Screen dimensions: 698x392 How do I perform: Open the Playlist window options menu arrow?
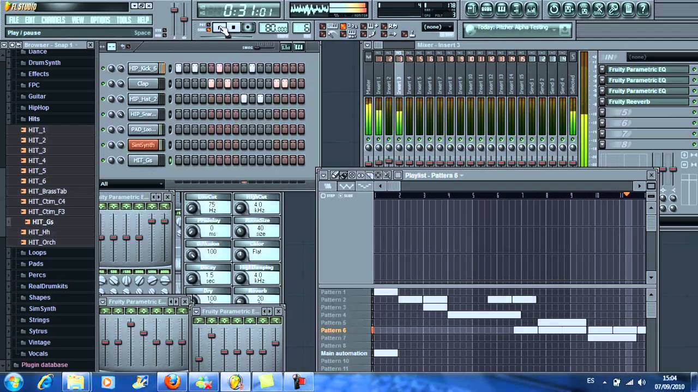point(323,175)
